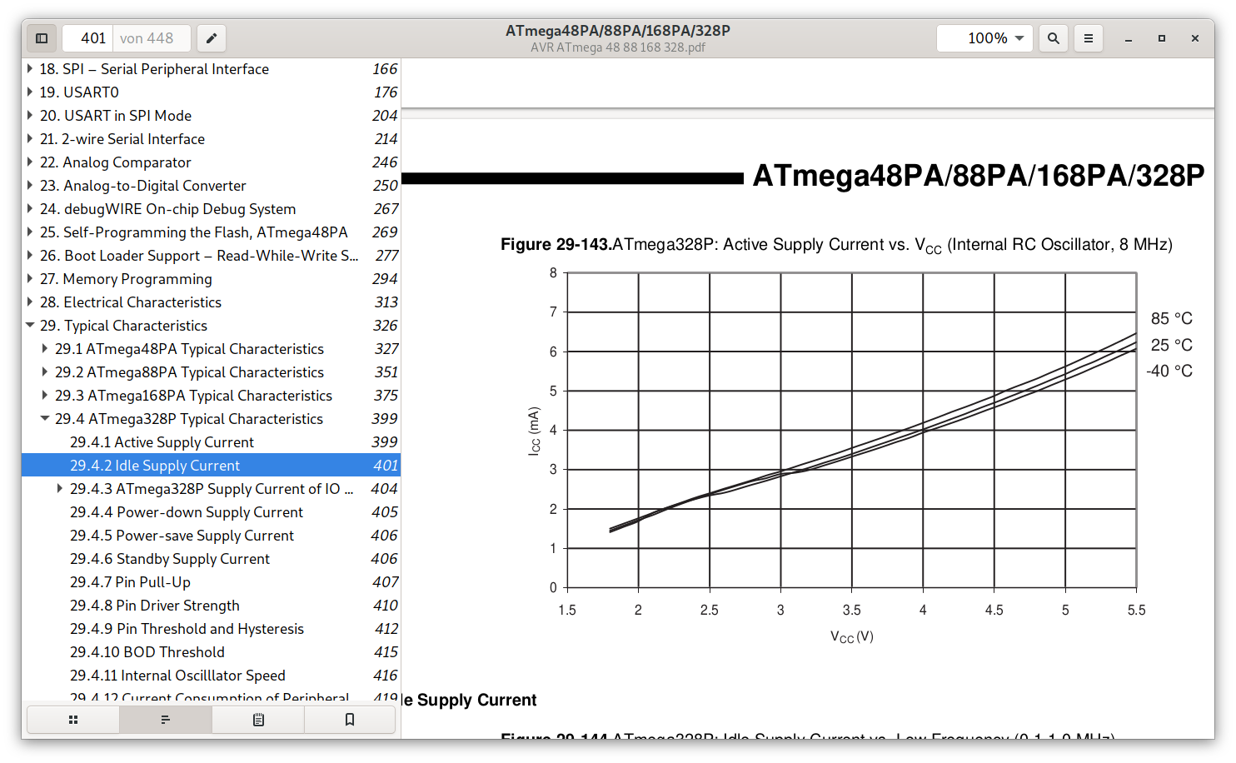The width and height of the screenshot is (1236, 763).
Task: Go to 29.4.11 Internal Oscilllator Speed
Action: pos(177,676)
